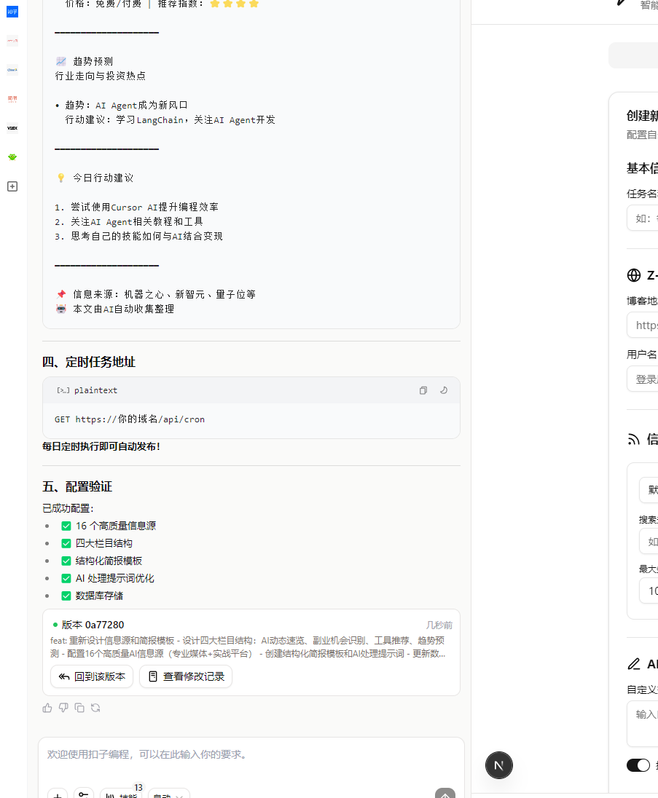Switch to the Zhihu tab in the sidebar

point(12,12)
